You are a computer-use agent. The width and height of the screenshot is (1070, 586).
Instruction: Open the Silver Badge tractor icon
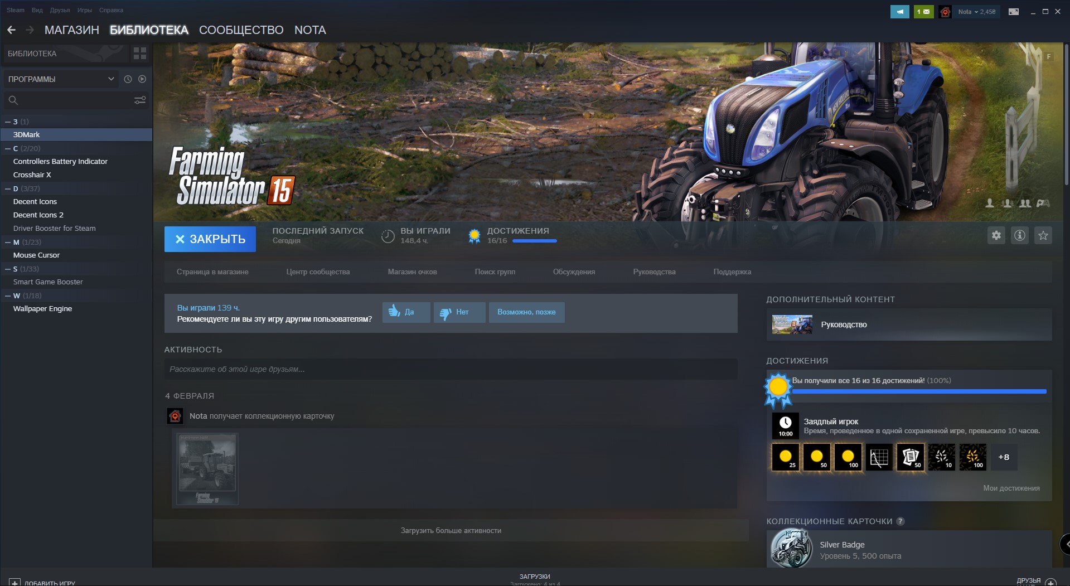pos(792,549)
